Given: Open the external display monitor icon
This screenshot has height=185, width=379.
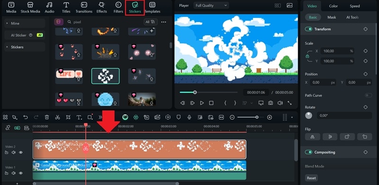Looking at the screenshot, I should tap(261, 103).
